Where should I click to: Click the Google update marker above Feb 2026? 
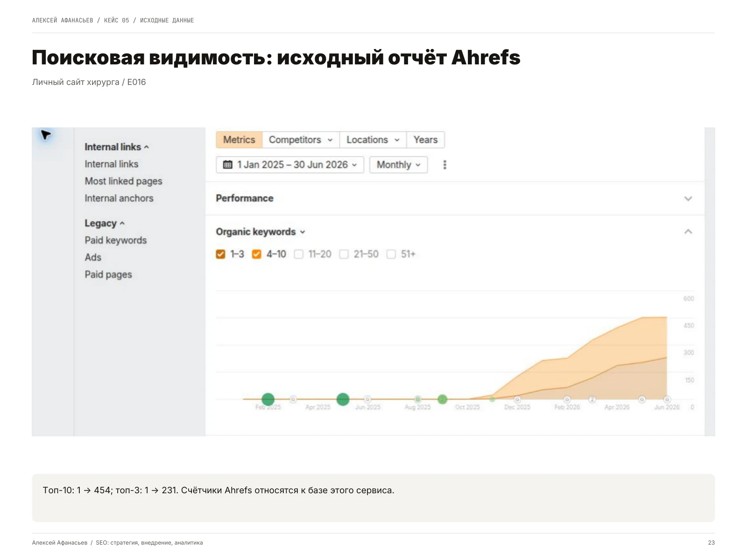[x=567, y=399]
